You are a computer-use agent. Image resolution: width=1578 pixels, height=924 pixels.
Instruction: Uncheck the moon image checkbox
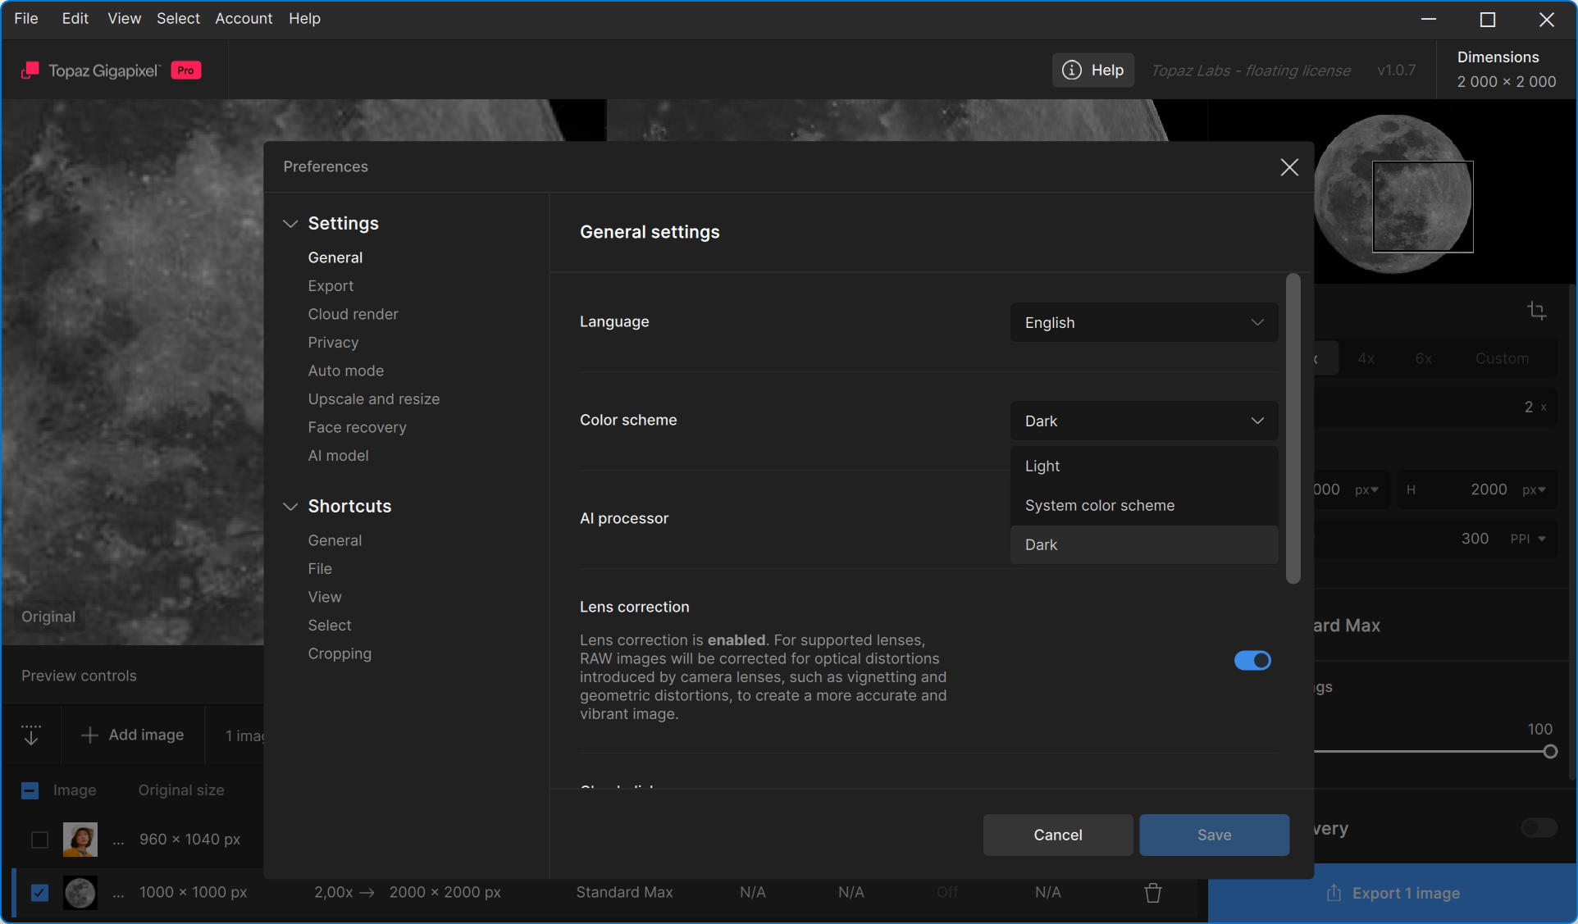(39, 892)
